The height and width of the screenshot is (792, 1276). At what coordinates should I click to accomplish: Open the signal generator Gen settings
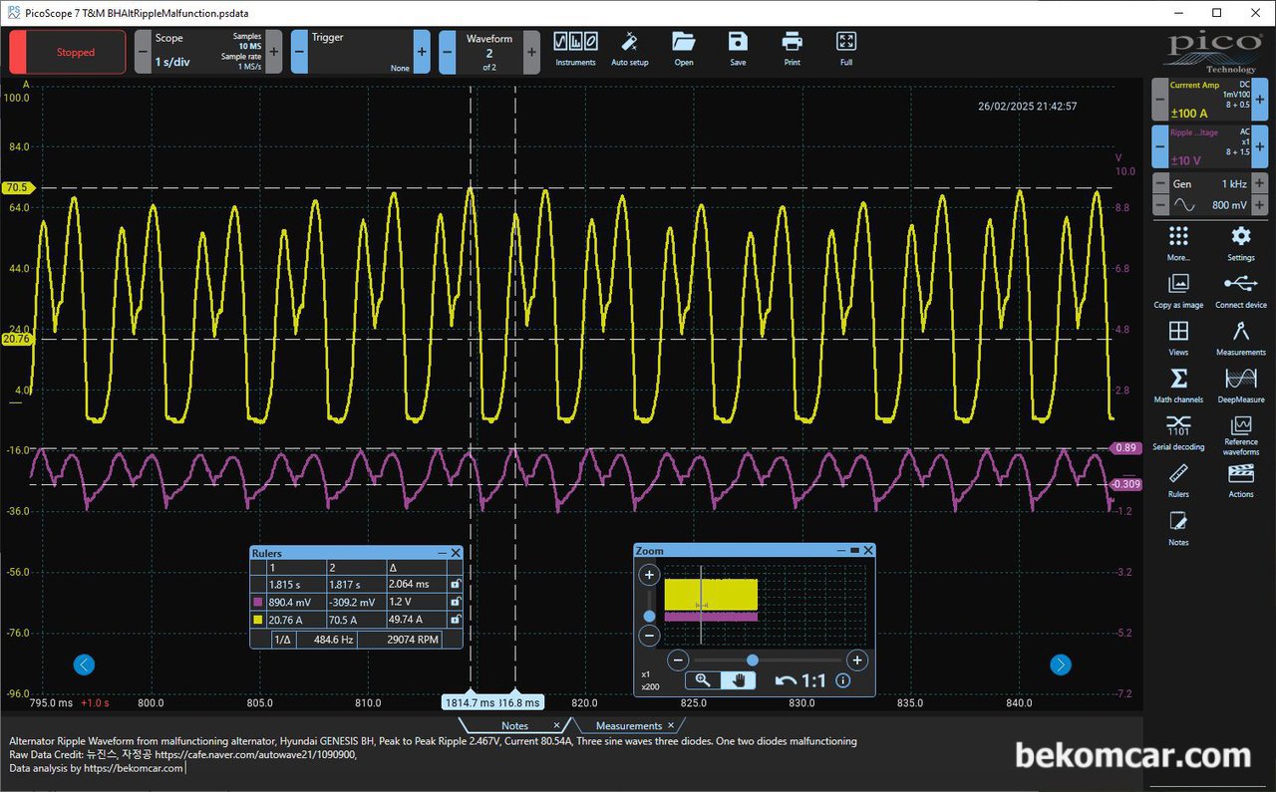point(1210,194)
